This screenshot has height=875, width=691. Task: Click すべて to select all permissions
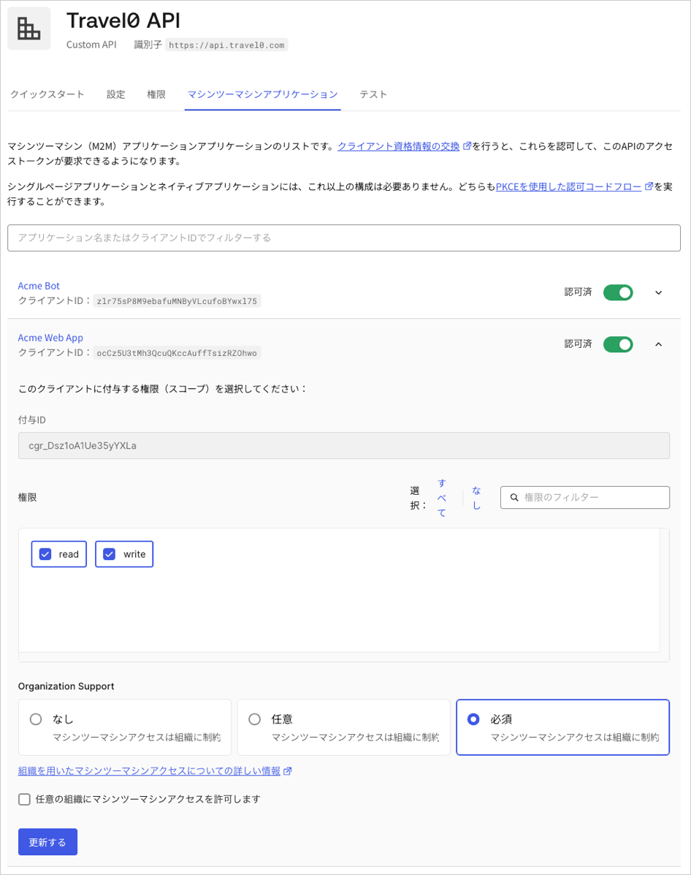pos(440,496)
